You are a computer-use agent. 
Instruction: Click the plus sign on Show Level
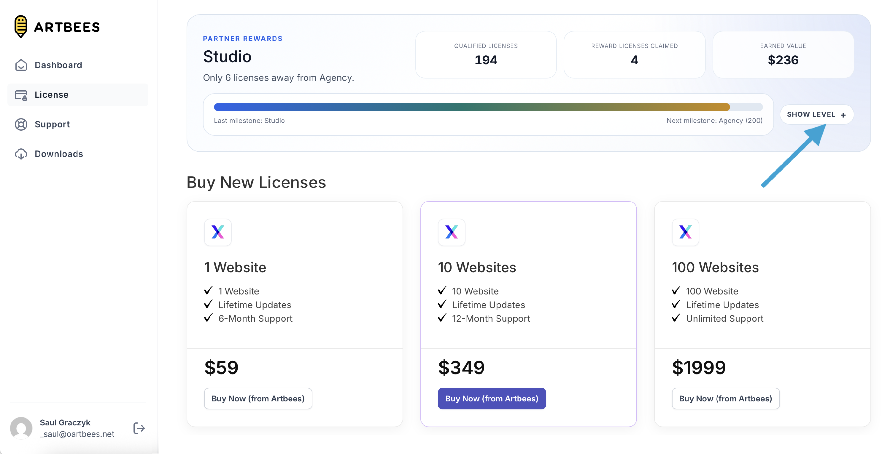click(x=843, y=115)
